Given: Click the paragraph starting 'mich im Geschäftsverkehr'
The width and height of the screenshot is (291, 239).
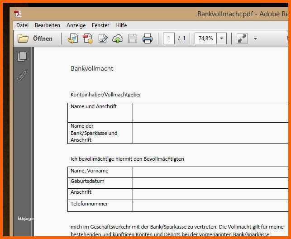Looking at the screenshot, I should tap(177, 230).
